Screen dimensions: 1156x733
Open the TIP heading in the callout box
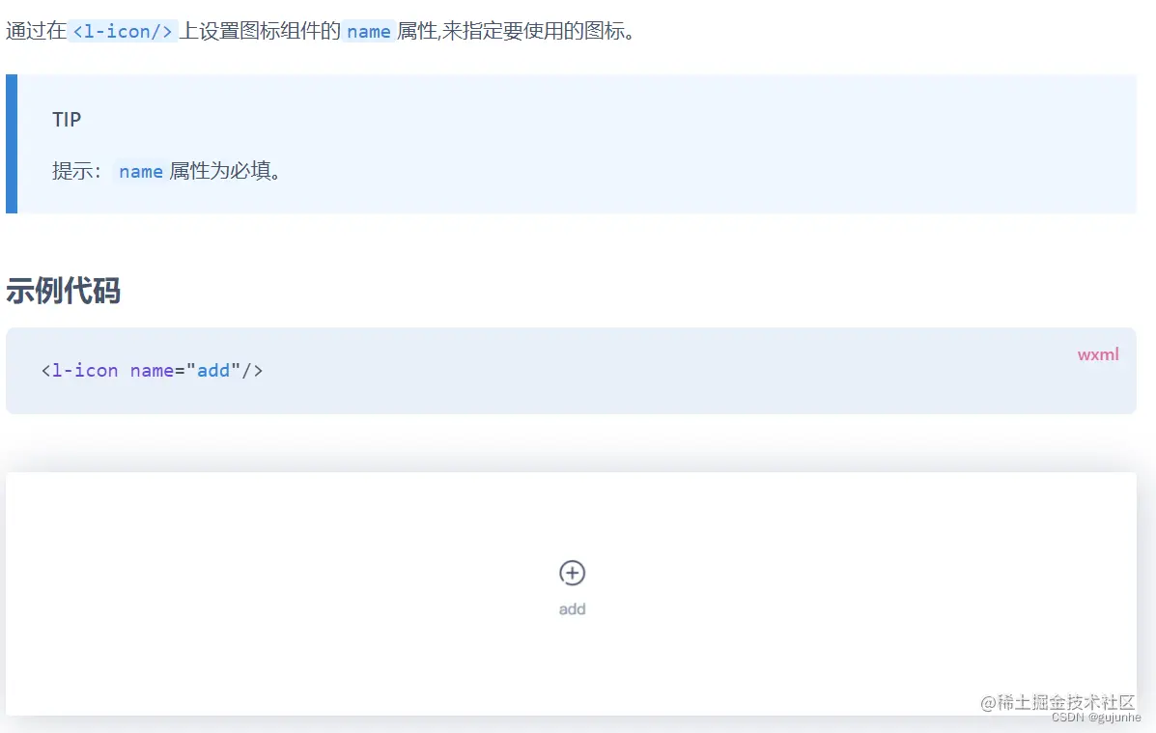point(67,120)
